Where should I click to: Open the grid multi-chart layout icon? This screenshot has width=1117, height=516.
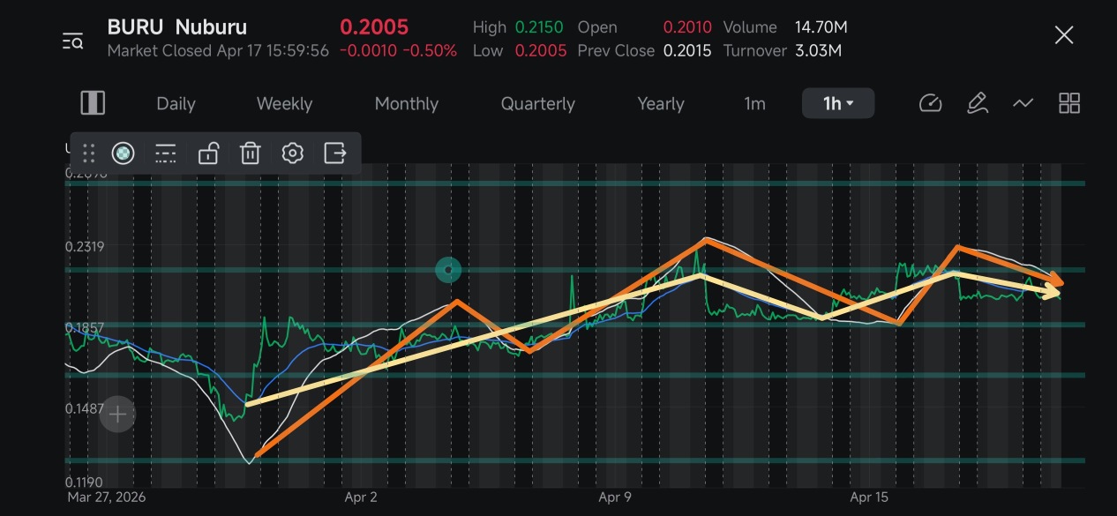[x=1069, y=103]
